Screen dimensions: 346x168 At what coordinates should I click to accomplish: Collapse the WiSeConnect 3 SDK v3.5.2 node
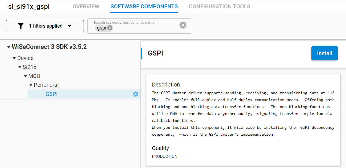click(x=9, y=47)
